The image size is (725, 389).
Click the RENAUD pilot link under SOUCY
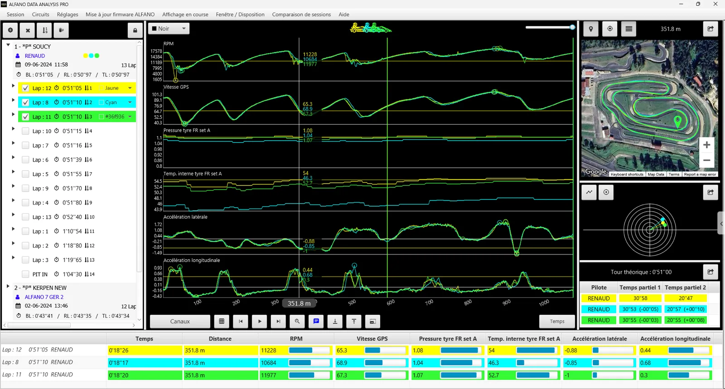(35, 56)
